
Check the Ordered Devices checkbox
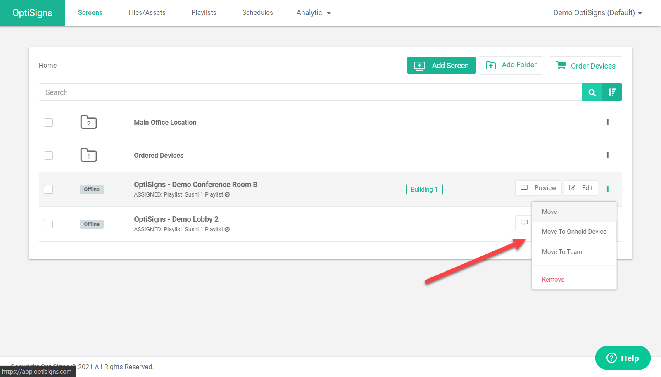click(48, 155)
